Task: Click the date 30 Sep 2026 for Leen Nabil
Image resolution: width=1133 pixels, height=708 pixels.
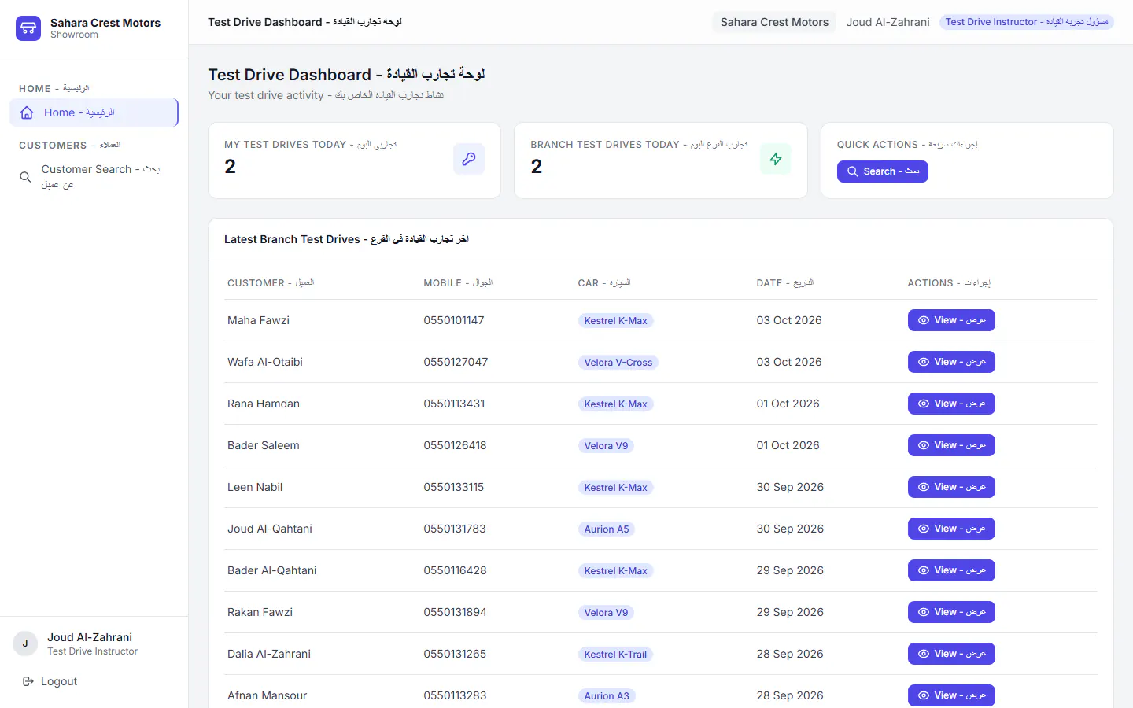Action: tap(790, 487)
